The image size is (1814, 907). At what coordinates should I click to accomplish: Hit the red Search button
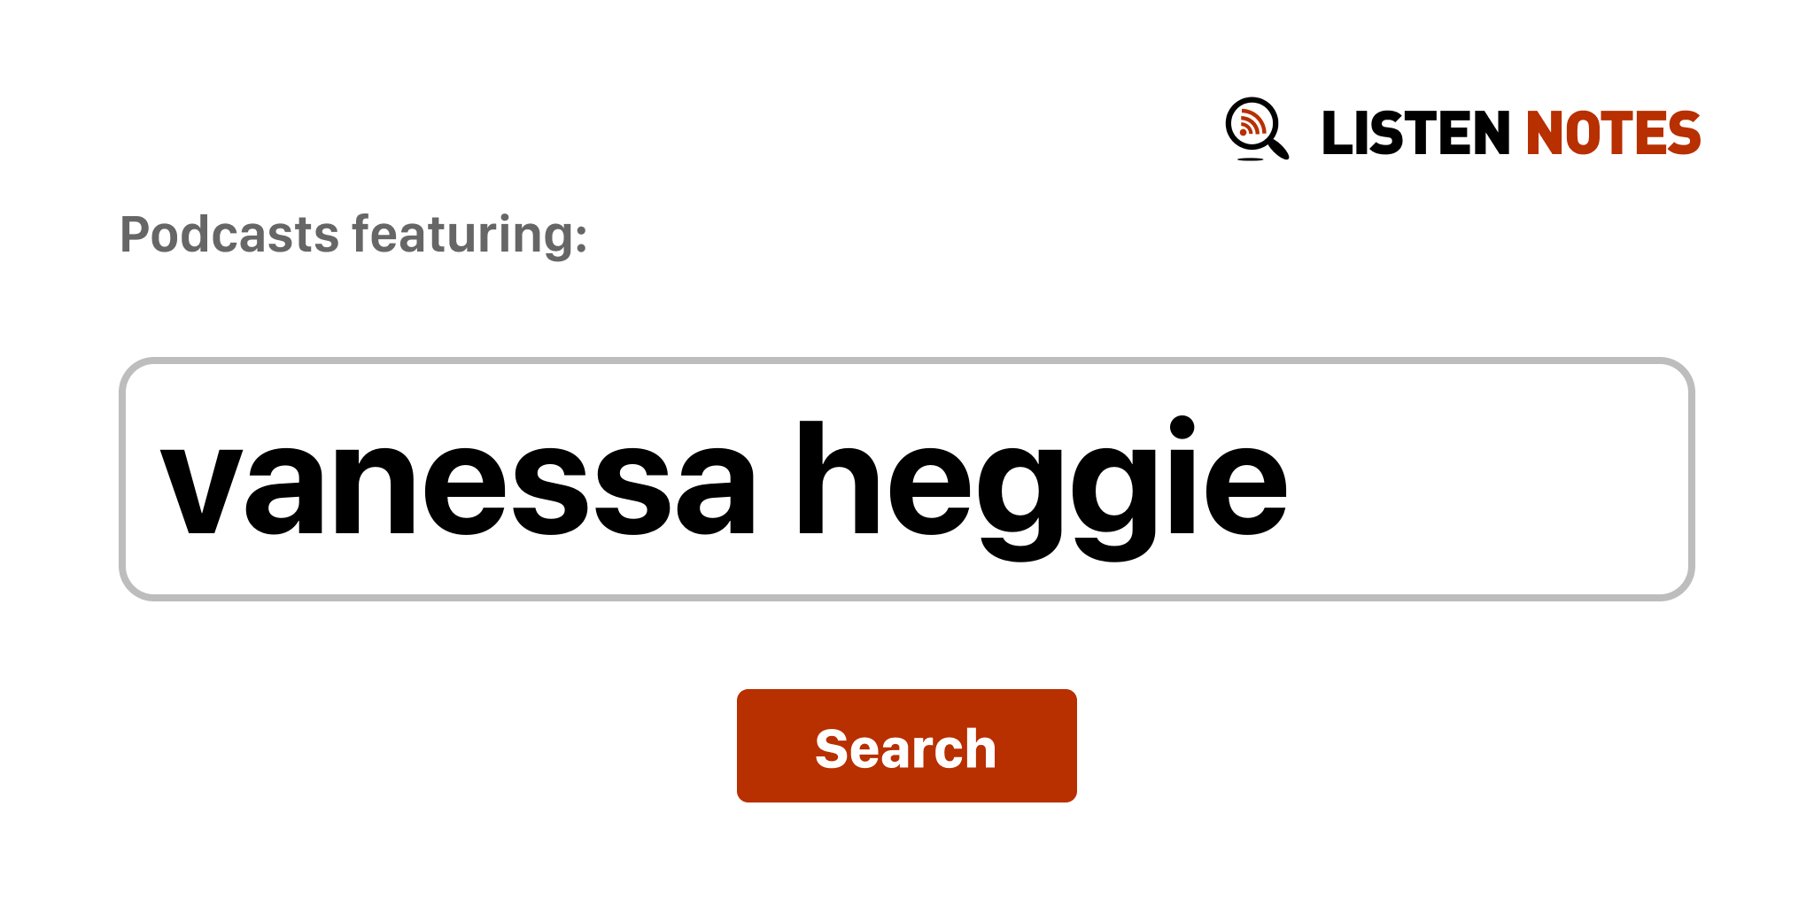(x=907, y=746)
